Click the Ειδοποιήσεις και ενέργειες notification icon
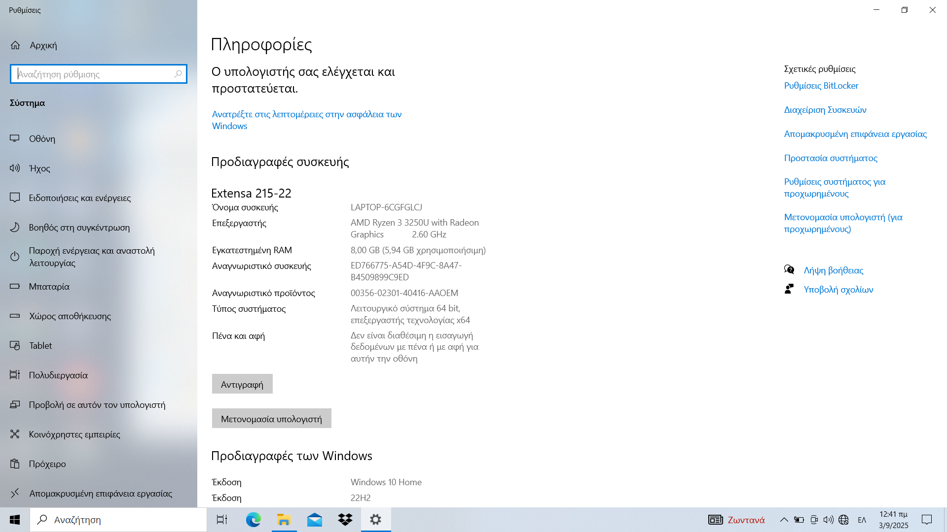The image size is (947, 532). [15, 198]
